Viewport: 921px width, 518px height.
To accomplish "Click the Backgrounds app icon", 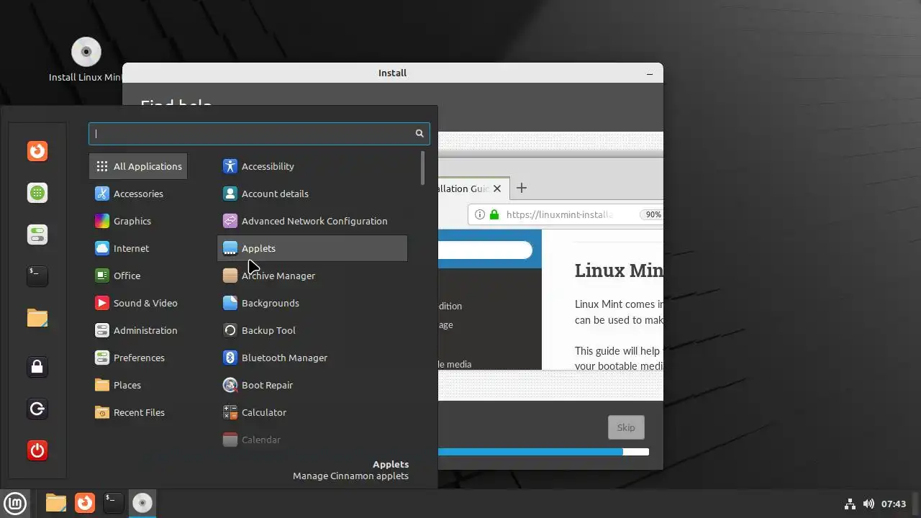I will [230, 303].
